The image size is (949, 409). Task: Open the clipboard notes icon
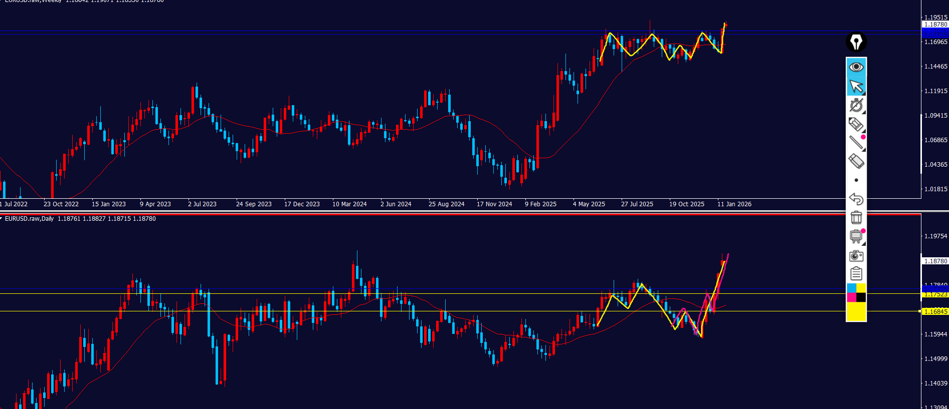click(856, 274)
